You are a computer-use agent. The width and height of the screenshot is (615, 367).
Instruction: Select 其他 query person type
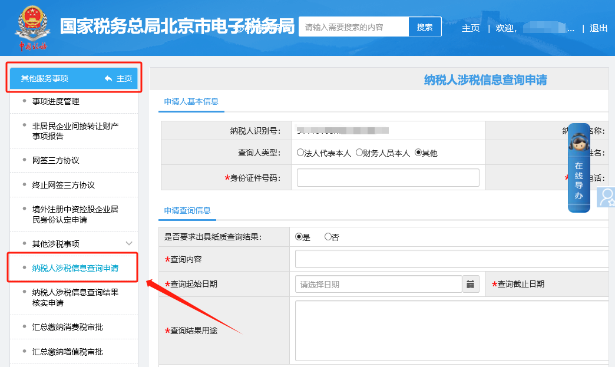pyautogui.click(x=418, y=153)
